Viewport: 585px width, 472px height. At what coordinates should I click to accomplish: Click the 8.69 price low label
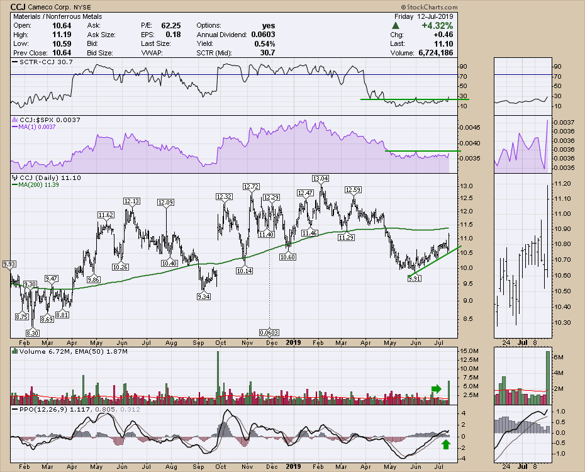tap(47, 320)
